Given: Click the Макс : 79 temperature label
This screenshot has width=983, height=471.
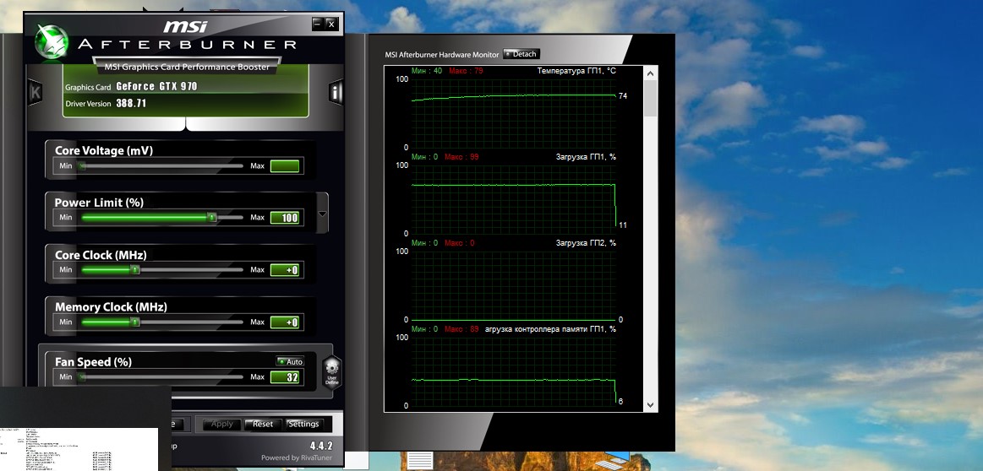Looking at the screenshot, I should [464, 71].
